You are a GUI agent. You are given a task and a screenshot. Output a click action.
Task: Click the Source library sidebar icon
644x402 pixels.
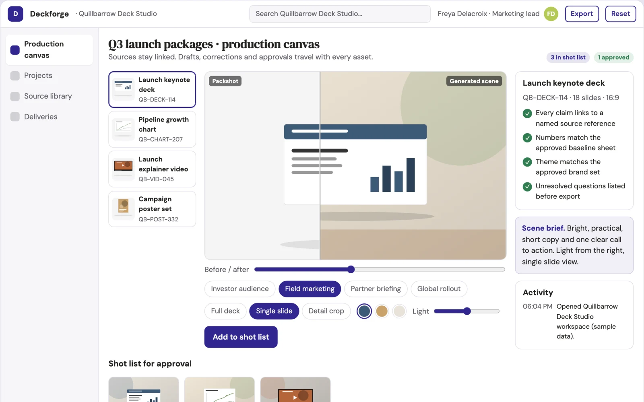[15, 96]
